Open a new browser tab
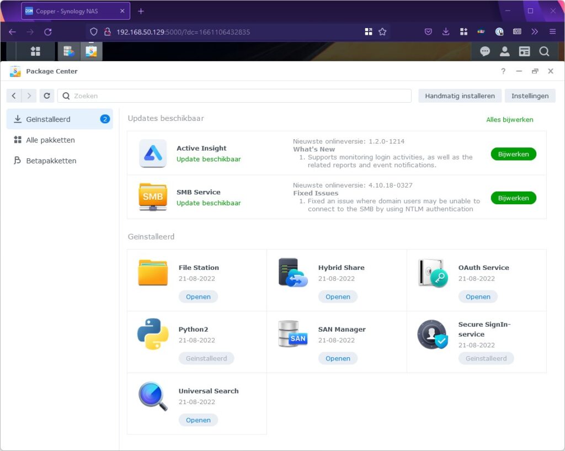 coord(141,11)
